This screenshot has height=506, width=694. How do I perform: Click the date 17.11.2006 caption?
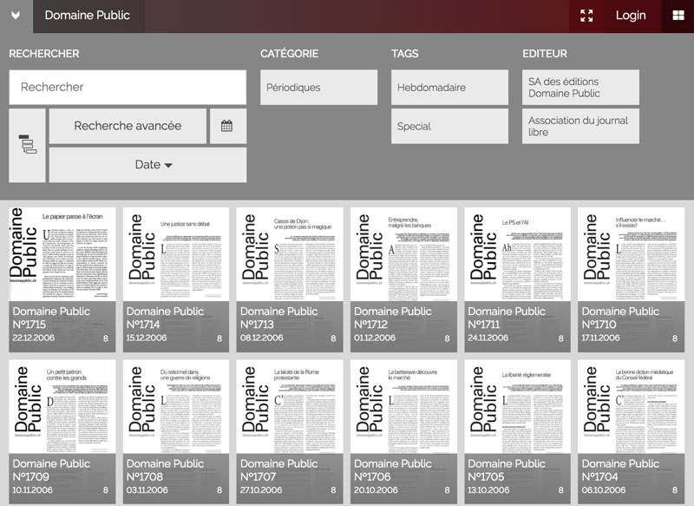coord(601,338)
